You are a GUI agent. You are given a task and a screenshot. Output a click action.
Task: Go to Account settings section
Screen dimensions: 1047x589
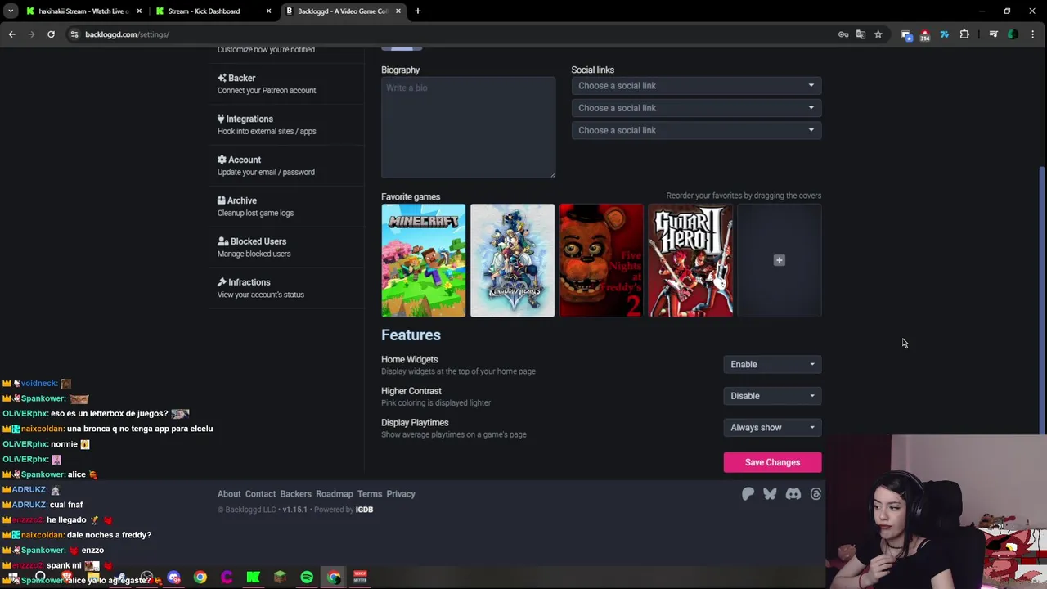[266, 165]
